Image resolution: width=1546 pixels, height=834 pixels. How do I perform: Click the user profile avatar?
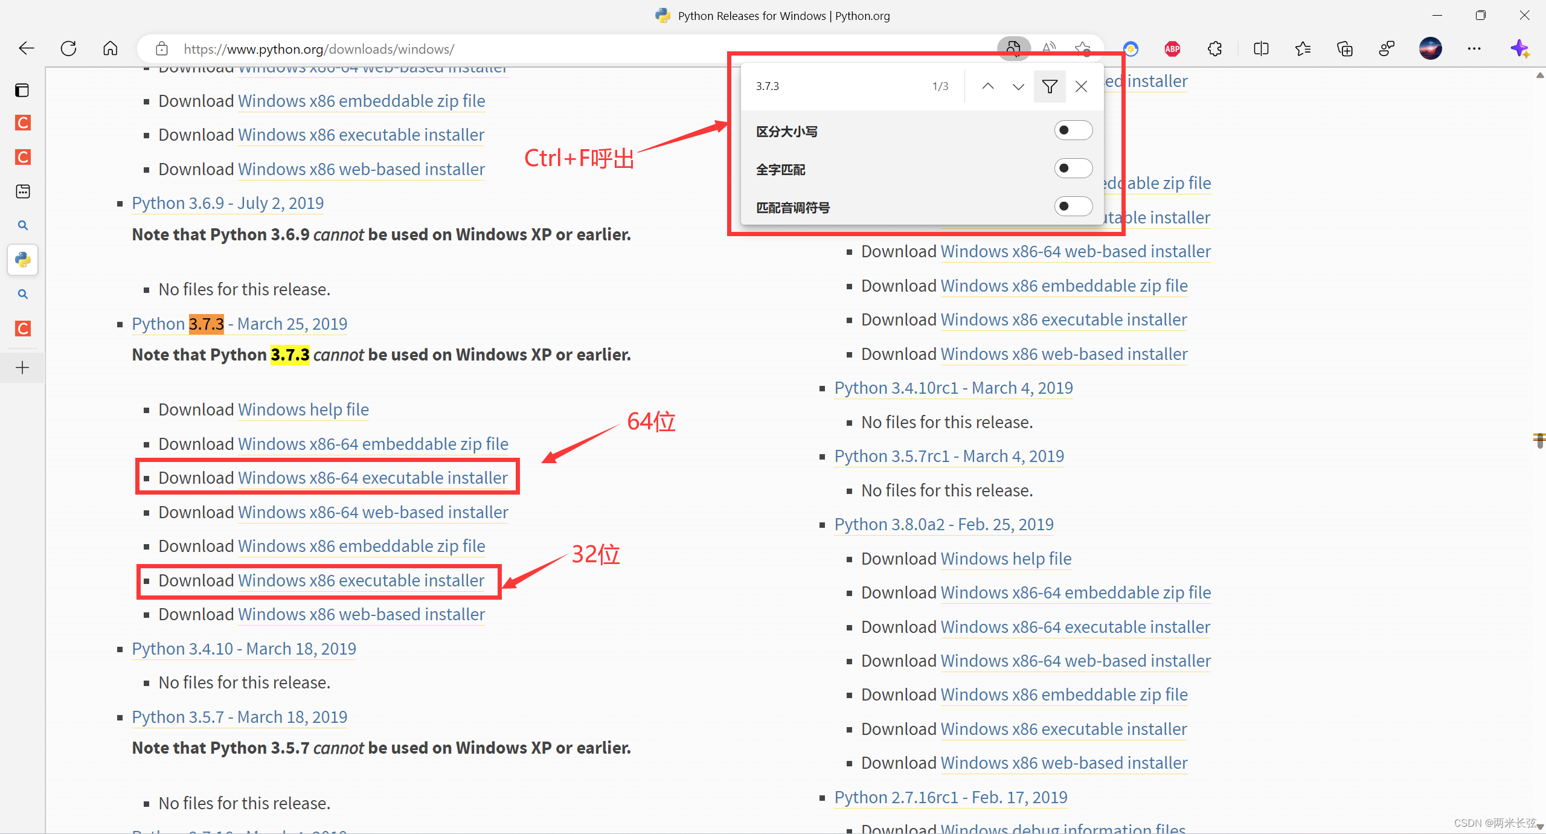1430,48
